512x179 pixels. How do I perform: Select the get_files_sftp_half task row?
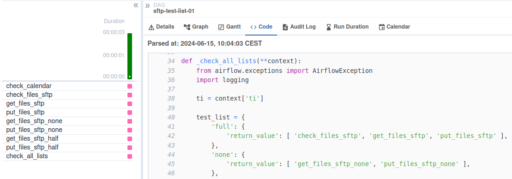69,138
